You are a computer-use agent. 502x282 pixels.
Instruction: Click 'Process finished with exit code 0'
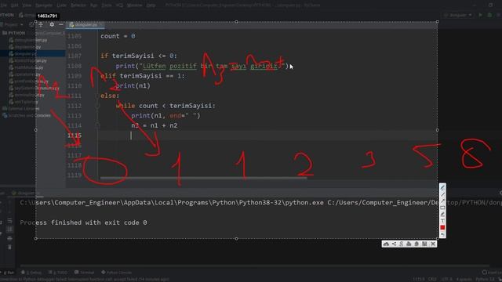[x=83, y=222]
